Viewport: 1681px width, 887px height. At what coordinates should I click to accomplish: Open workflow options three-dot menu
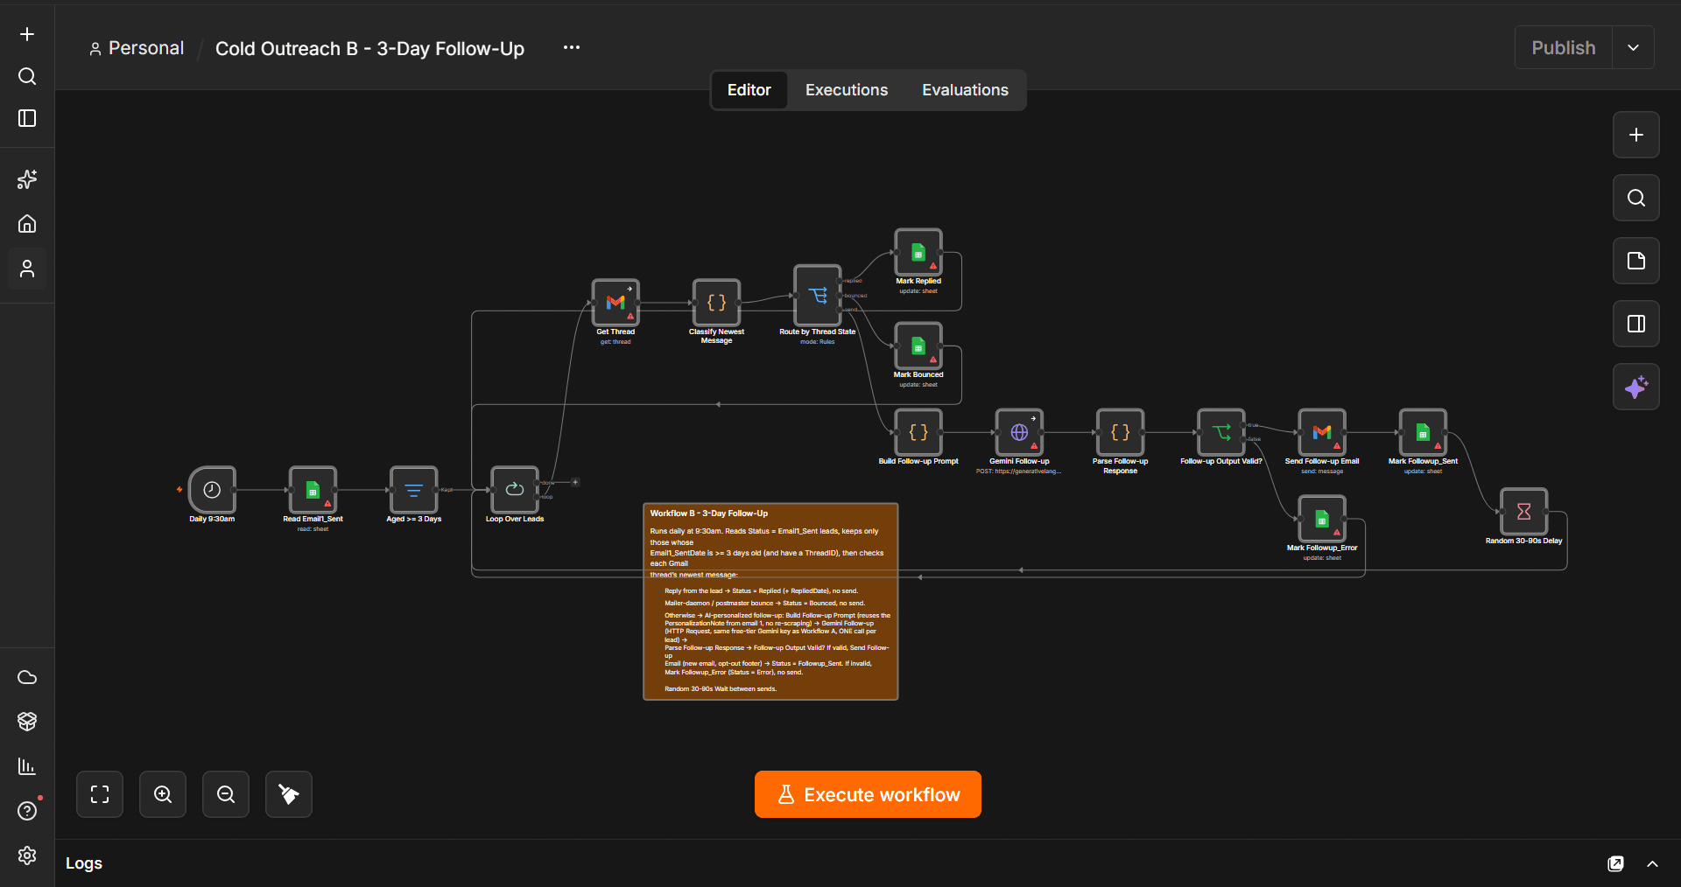click(x=572, y=47)
